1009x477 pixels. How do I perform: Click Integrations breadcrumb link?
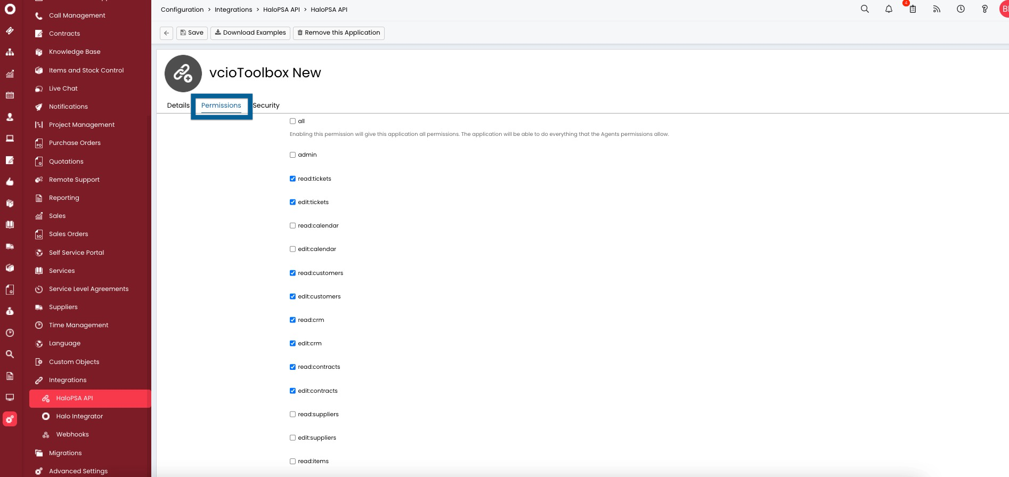(233, 10)
